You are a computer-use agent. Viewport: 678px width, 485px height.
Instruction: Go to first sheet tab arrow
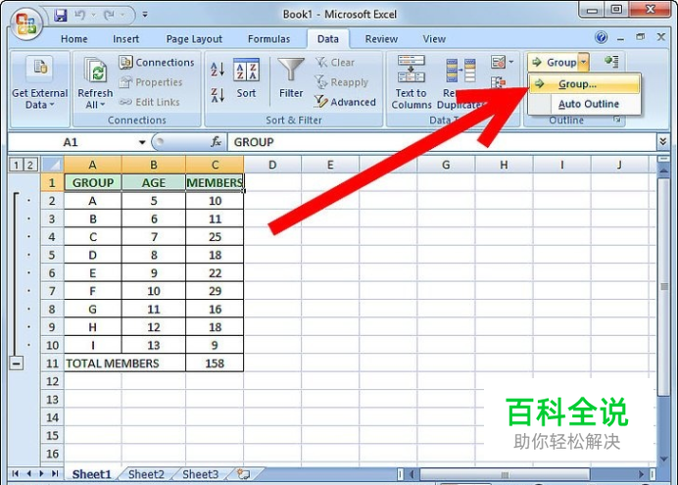click(x=16, y=474)
